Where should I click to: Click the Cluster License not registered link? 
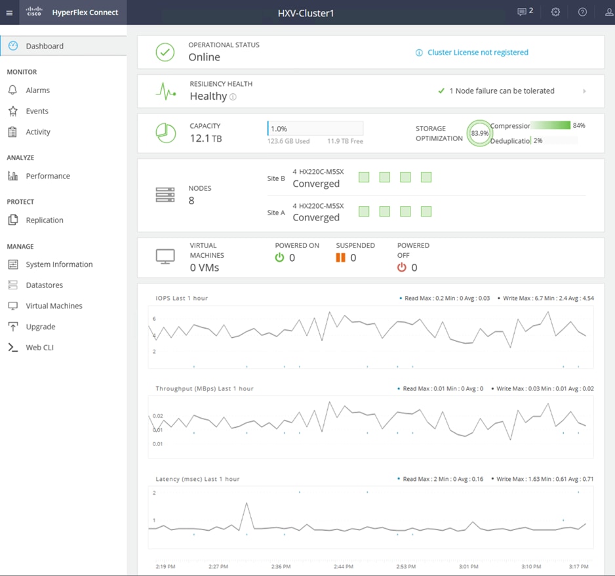point(477,52)
